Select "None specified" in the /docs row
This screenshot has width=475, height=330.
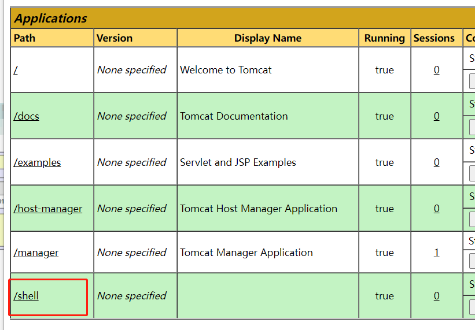pos(132,116)
